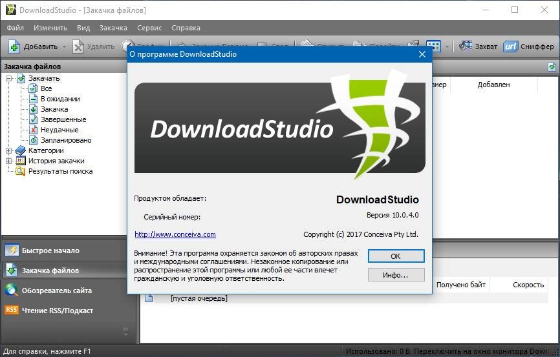Open the Файл menu

click(15, 28)
